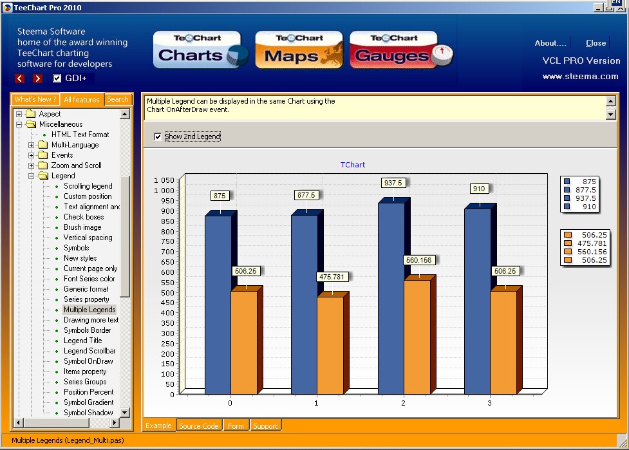Image resolution: width=629 pixels, height=450 pixels.
Task: Click the Close button in header
Action: [596, 43]
